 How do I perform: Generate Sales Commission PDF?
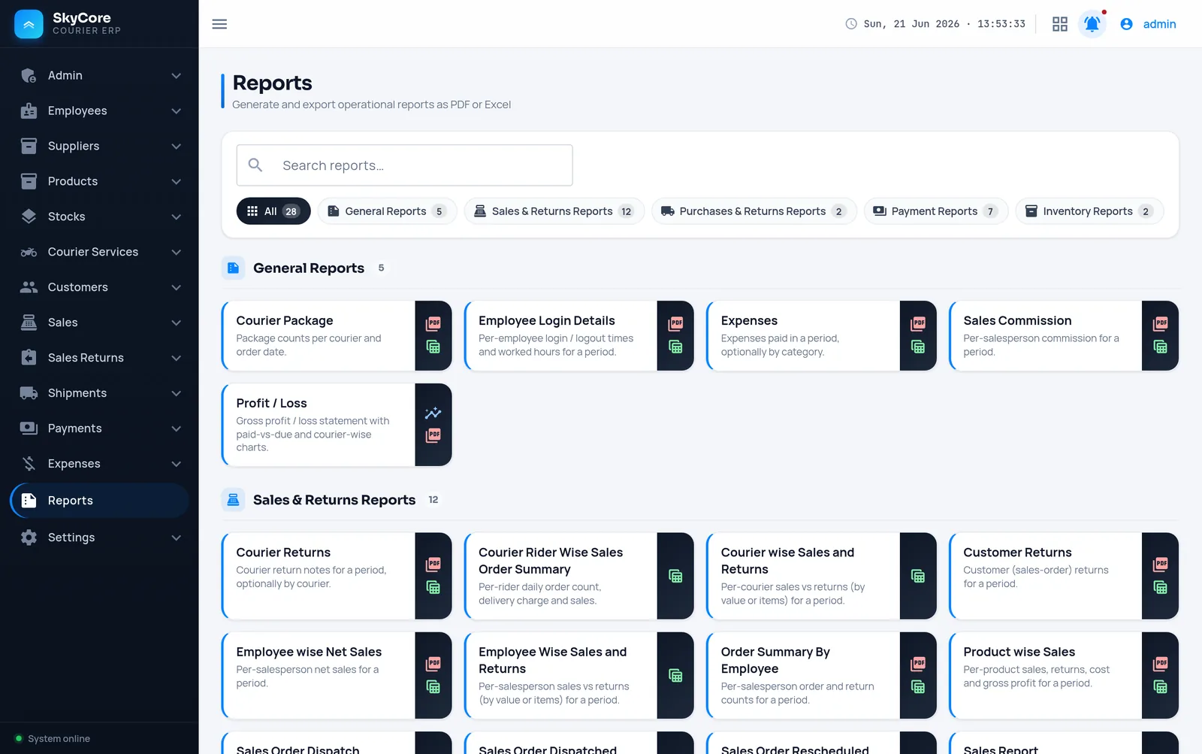pyautogui.click(x=1161, y=324)
